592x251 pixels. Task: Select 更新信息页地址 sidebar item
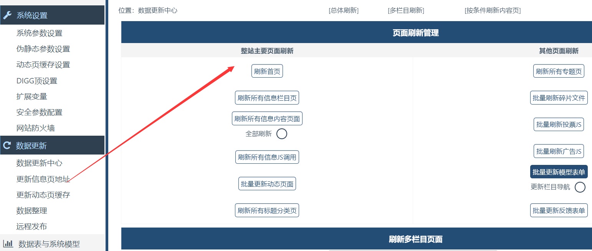(43, 179)
